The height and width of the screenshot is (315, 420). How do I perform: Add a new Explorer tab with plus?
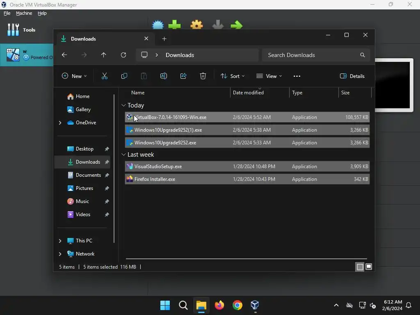coord(164,39)
